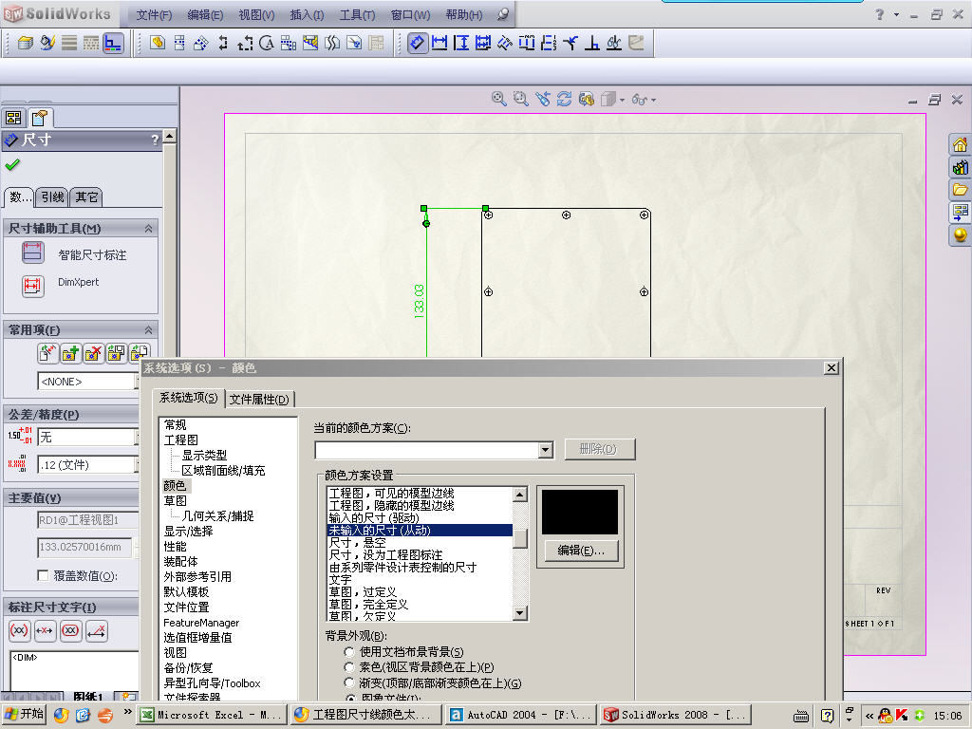Open 工具(T) menu
Screen dimensions: 972x729
tap(357, 15)
